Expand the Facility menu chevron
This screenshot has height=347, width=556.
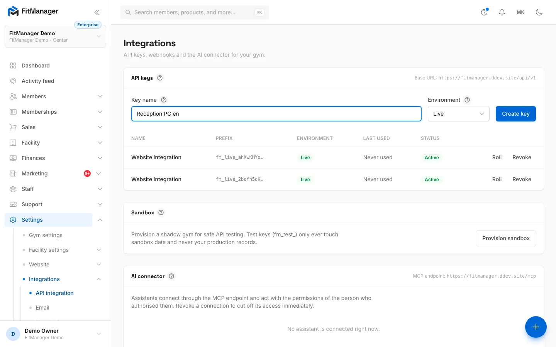point(100,143)
